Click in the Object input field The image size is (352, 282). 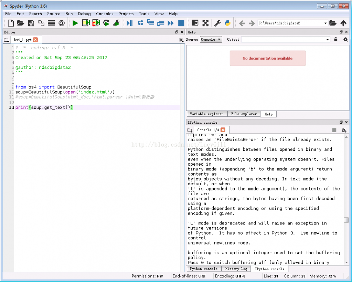pos(283,40)
